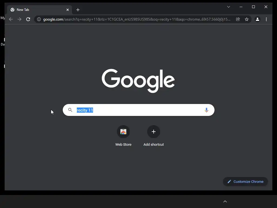This screenshot has height=208, width=277.
Task: Select the New Tab tab
Action: [39, 10]
